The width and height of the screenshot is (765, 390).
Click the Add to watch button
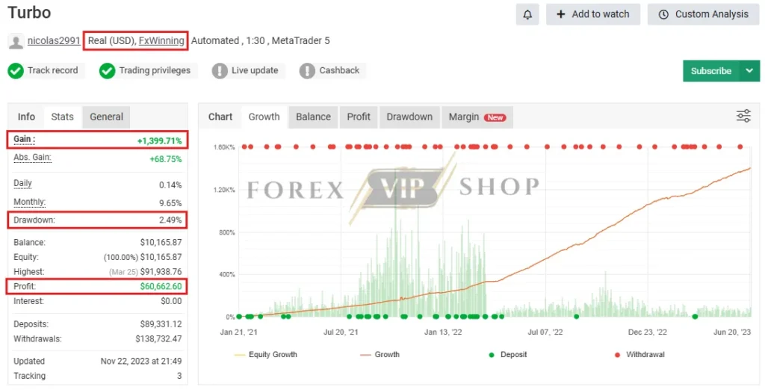click(x=592, y=14)
